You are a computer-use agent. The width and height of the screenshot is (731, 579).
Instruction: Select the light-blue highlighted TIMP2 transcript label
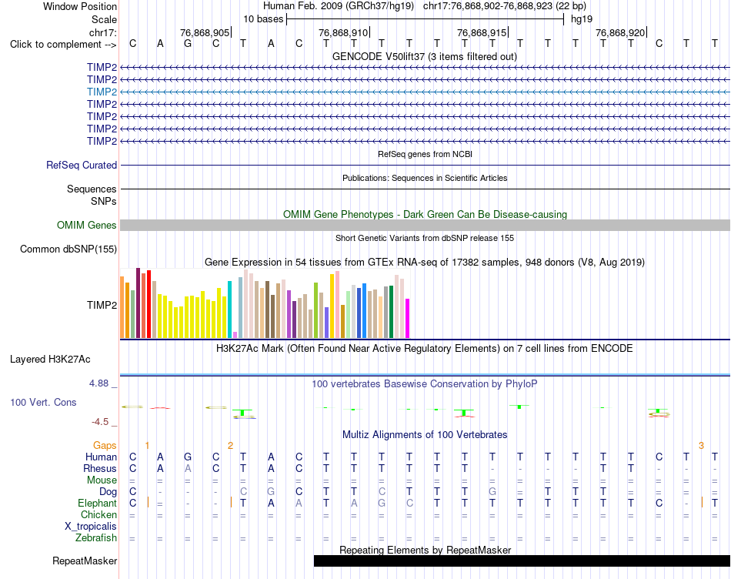pyautogui.click(x=102, y=92)
